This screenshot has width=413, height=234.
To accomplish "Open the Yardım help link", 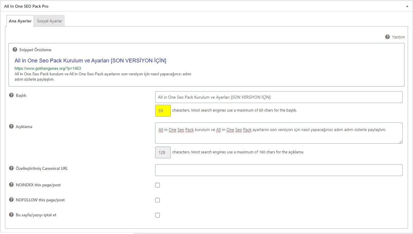I will [398, 37].
